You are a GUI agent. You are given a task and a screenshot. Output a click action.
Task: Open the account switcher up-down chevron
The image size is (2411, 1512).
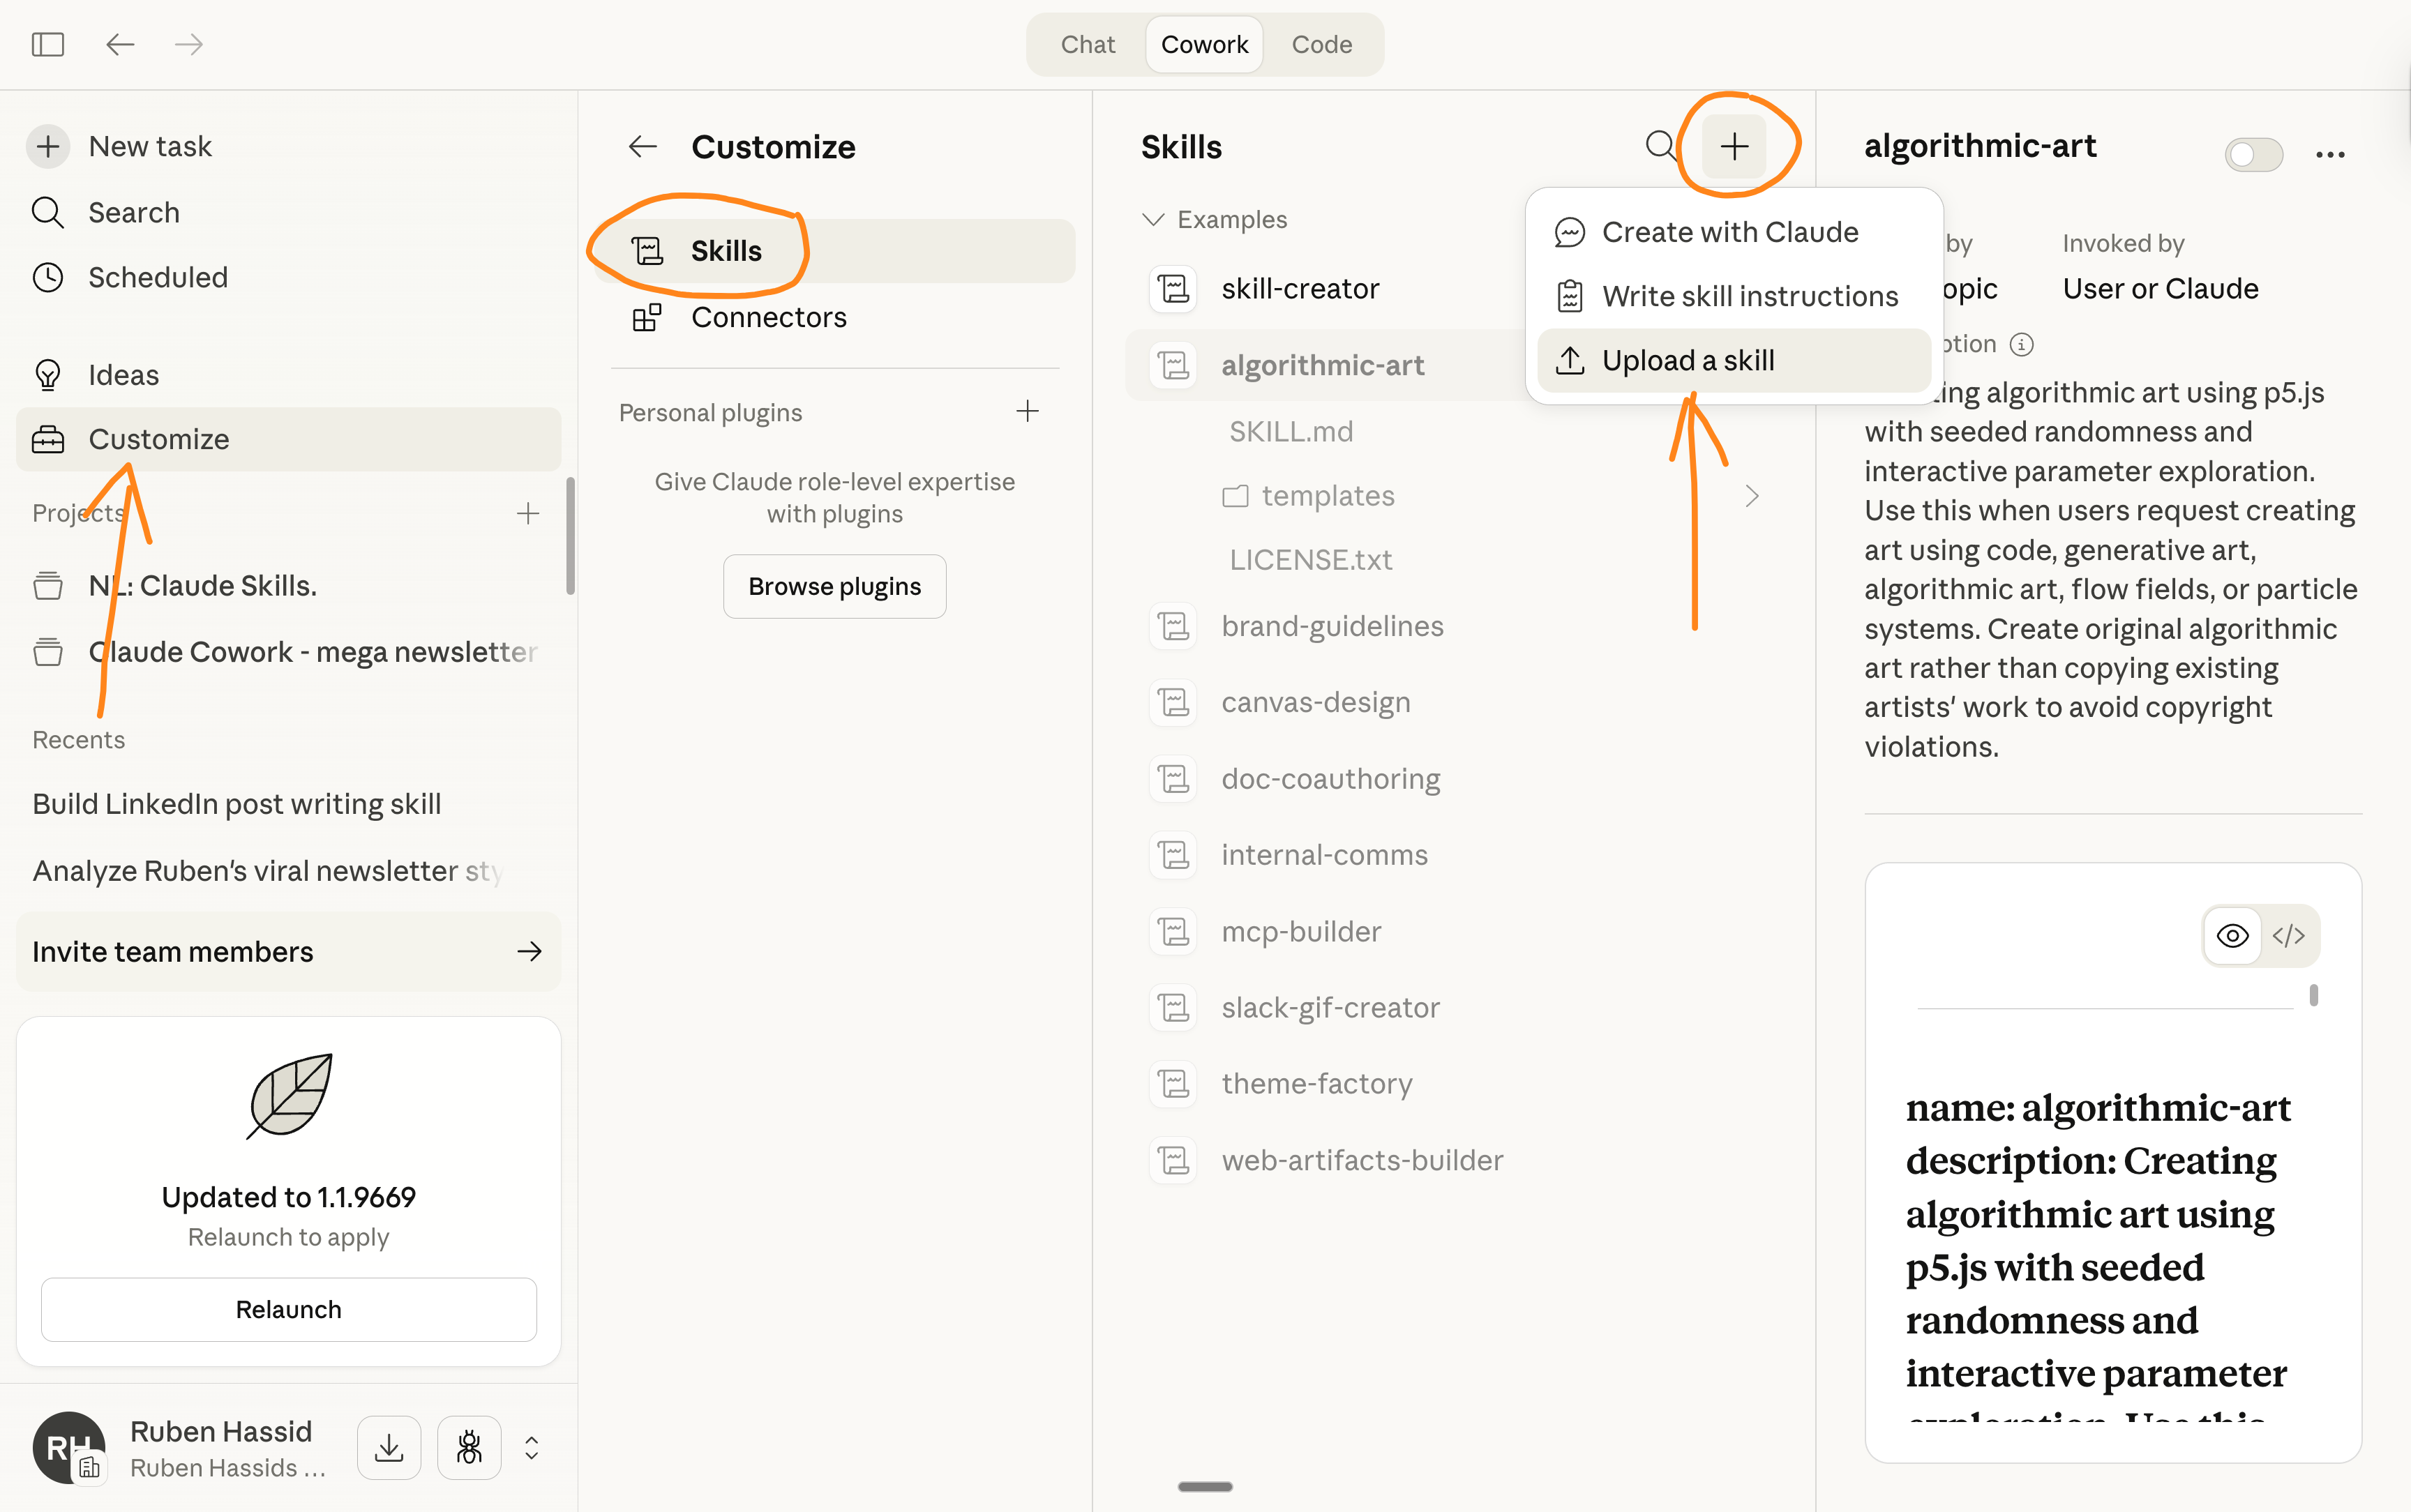click(532, 1447)
